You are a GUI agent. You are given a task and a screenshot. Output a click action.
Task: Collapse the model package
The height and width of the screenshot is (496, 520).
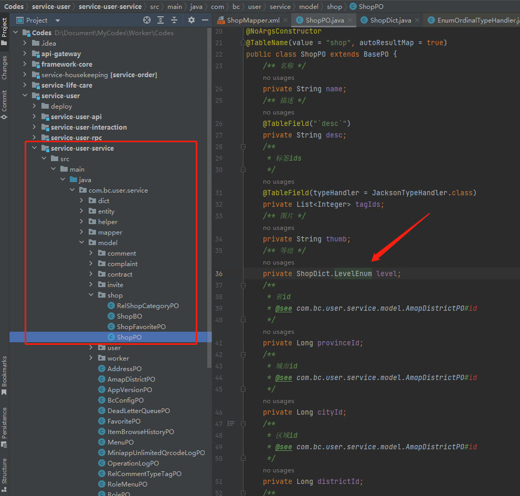tap(81, 242)
